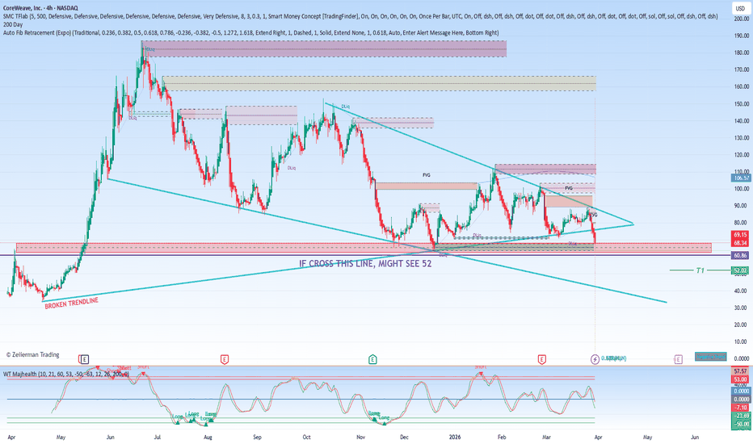Click the purple lightning event marker
This screenshot has width=753, height=444.
pos(595,358)
